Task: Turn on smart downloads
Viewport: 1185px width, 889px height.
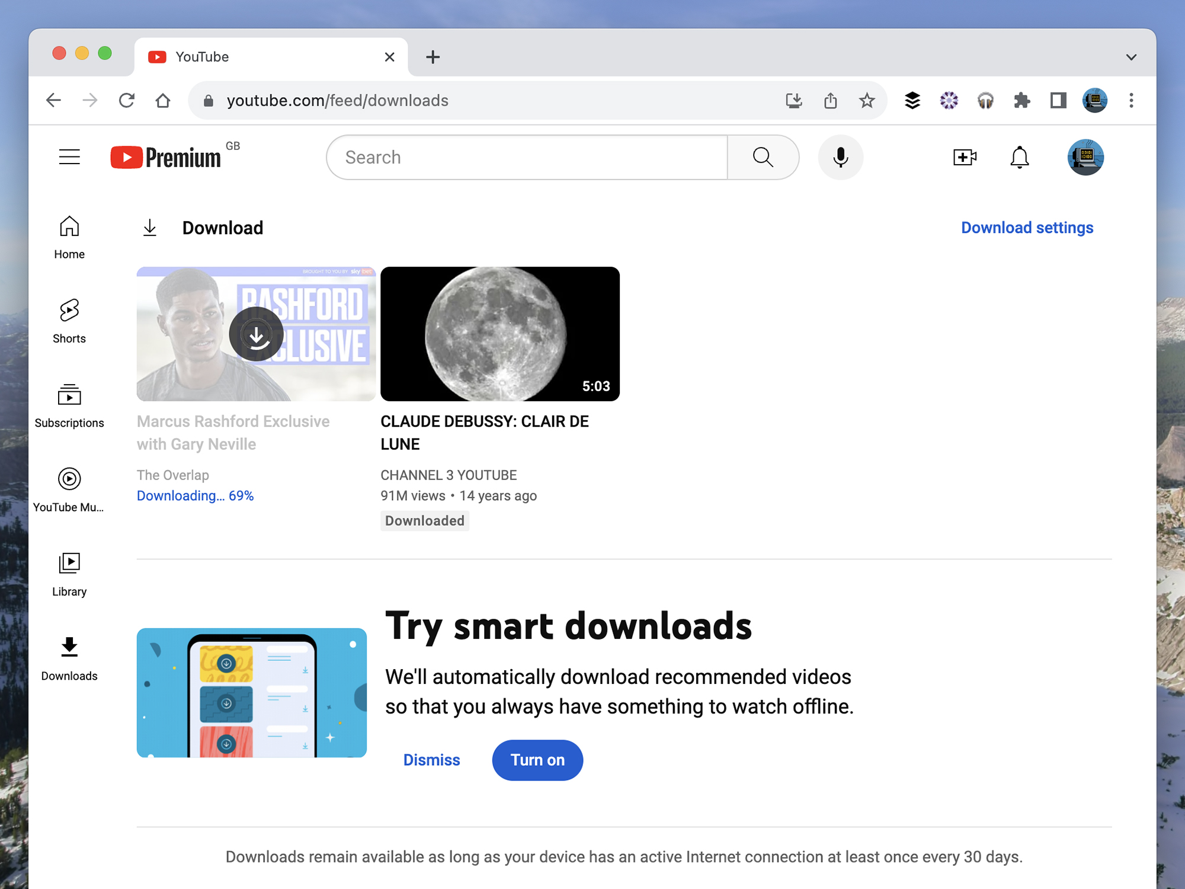Action: click(x=537, y=760)
